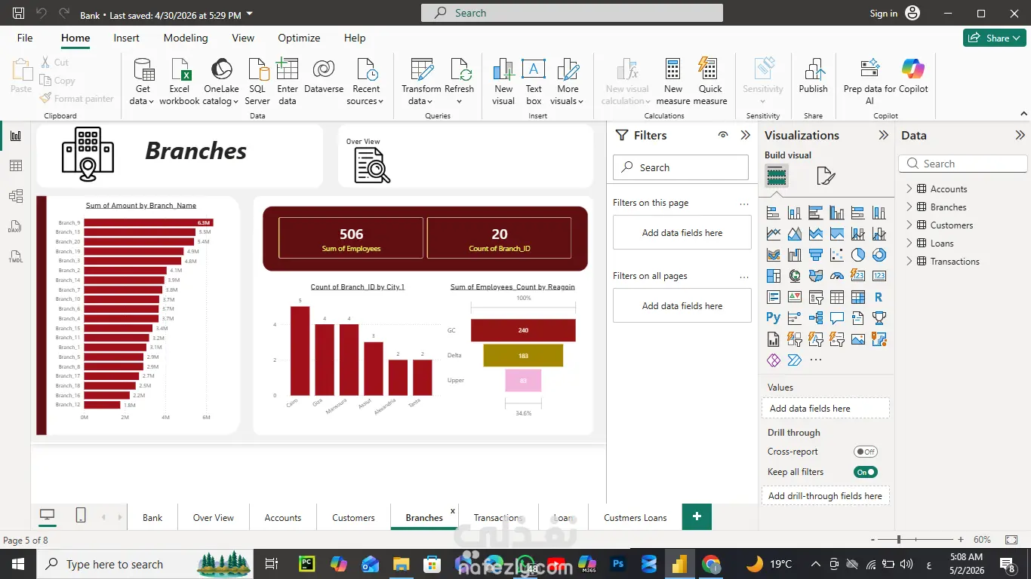The image size is (1031, 579).
Task: Select the Gauge visual icon
Action: [x=837, y=276]
